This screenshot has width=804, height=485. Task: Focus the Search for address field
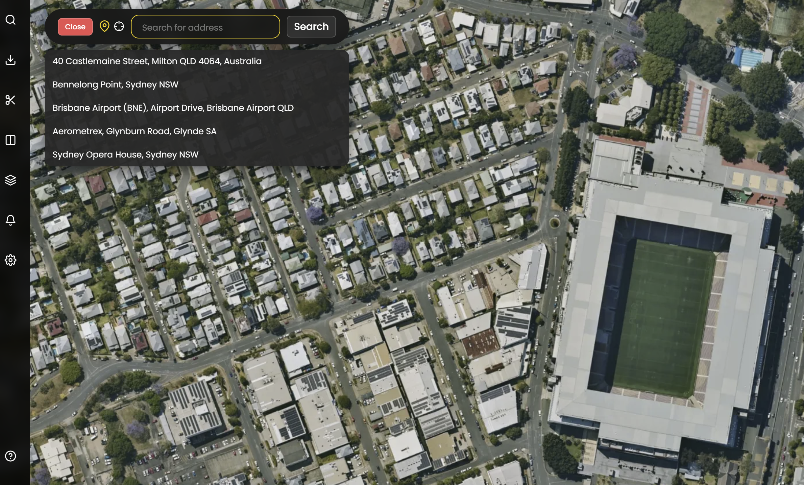pos(206,27)
